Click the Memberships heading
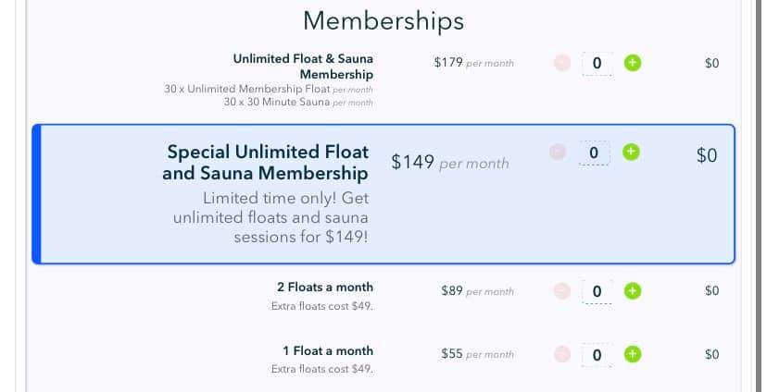Screen dimensions: 767x392 click(x=383, y=20)
